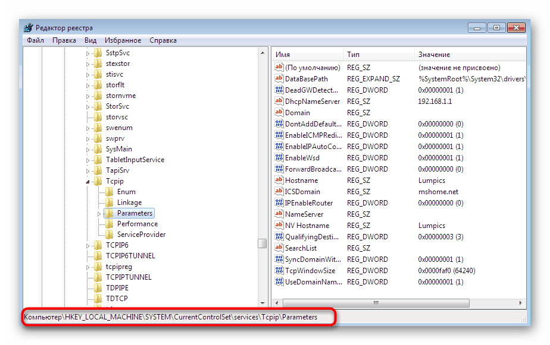The image size is (550, 345).
Task: Click the UseDomainNam DWORD value icon
Action: (279, 281)
